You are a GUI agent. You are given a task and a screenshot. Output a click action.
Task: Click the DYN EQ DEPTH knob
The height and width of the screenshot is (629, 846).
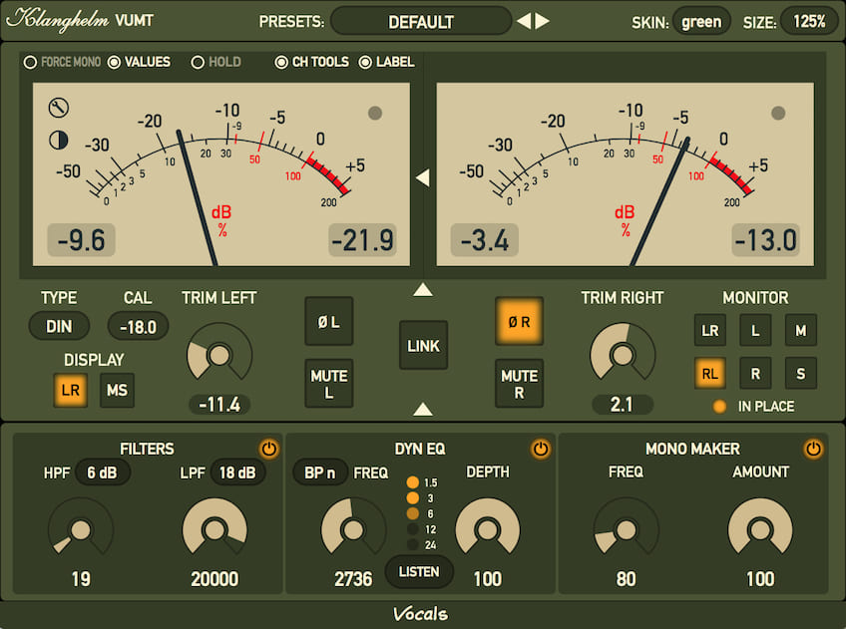click(487, 530)
